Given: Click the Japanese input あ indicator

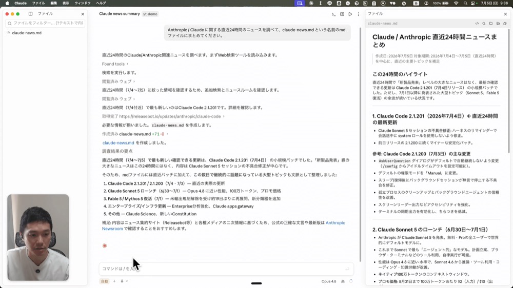Looking at the screenshot, I should pos(416,3).
